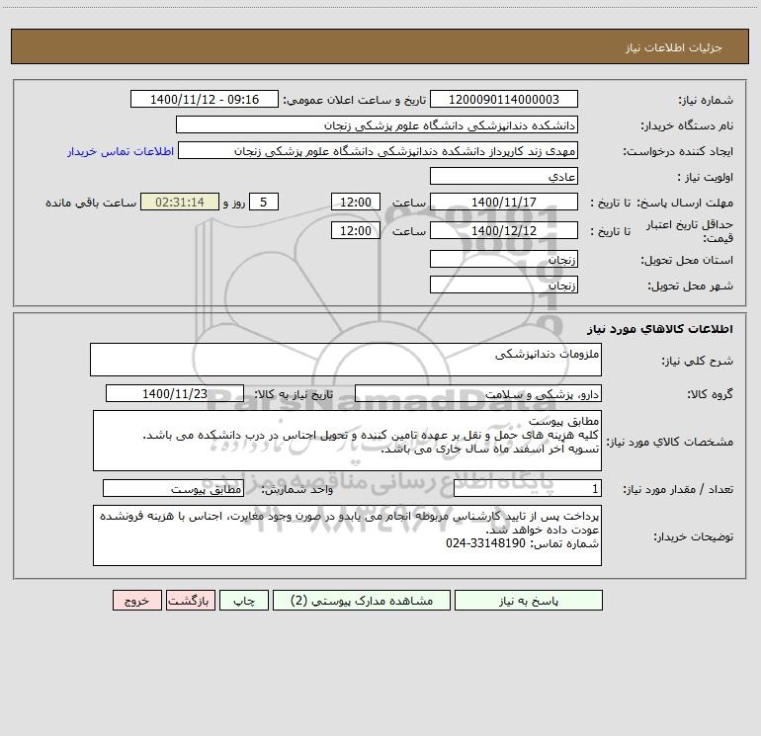Click the شماره نیاز label
This screenshot has height=736, width=761.
coord(706,101)
